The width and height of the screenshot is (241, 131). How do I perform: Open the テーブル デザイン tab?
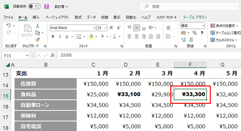coord(195,17)
